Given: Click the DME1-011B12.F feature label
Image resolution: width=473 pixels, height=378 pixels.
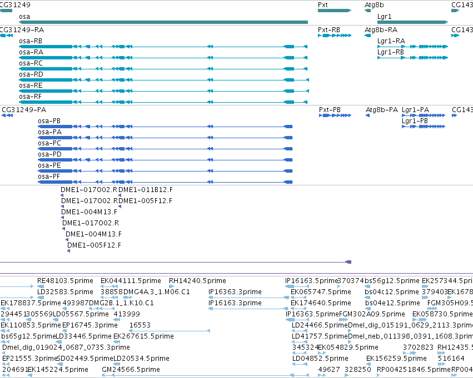Looking at the screenshot, I should coord(146,190).
